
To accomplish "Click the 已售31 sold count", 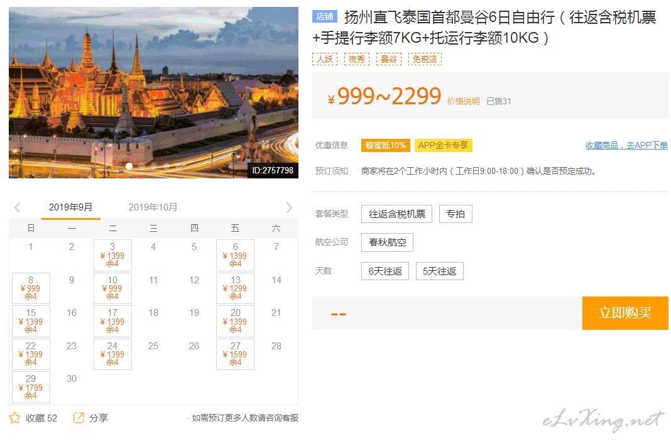I will pos(499,101).
